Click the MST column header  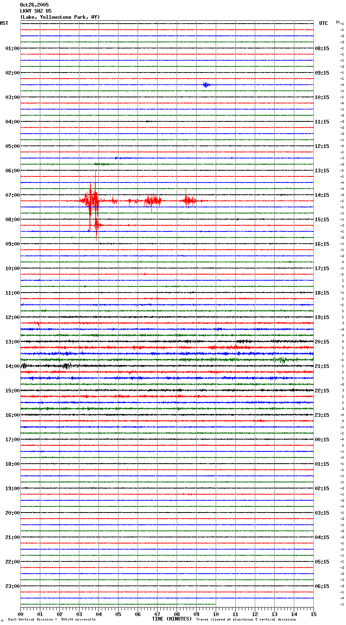click(x=4, y=23)
